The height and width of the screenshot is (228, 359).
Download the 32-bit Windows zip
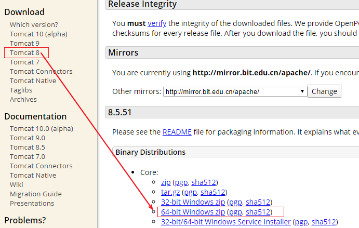point(193,202)
